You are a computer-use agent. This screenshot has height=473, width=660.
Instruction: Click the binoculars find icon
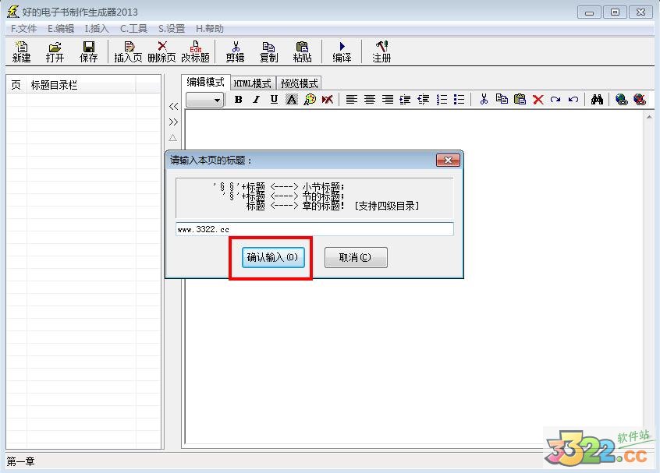597,100
